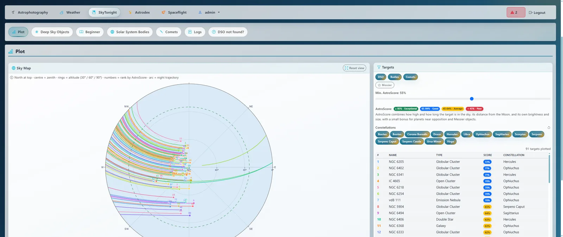Sort by the NAME column header
This screenshot has height=237, width=563.
click(393, 155)
